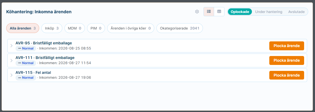Show Okategoriserade cases tab
Image resolution: width=315 pixels, height=112 pixels.
tap(180, 28)
